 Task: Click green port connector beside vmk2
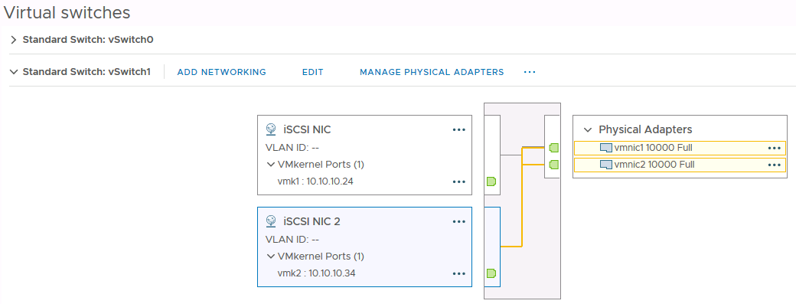click(491, 273)
